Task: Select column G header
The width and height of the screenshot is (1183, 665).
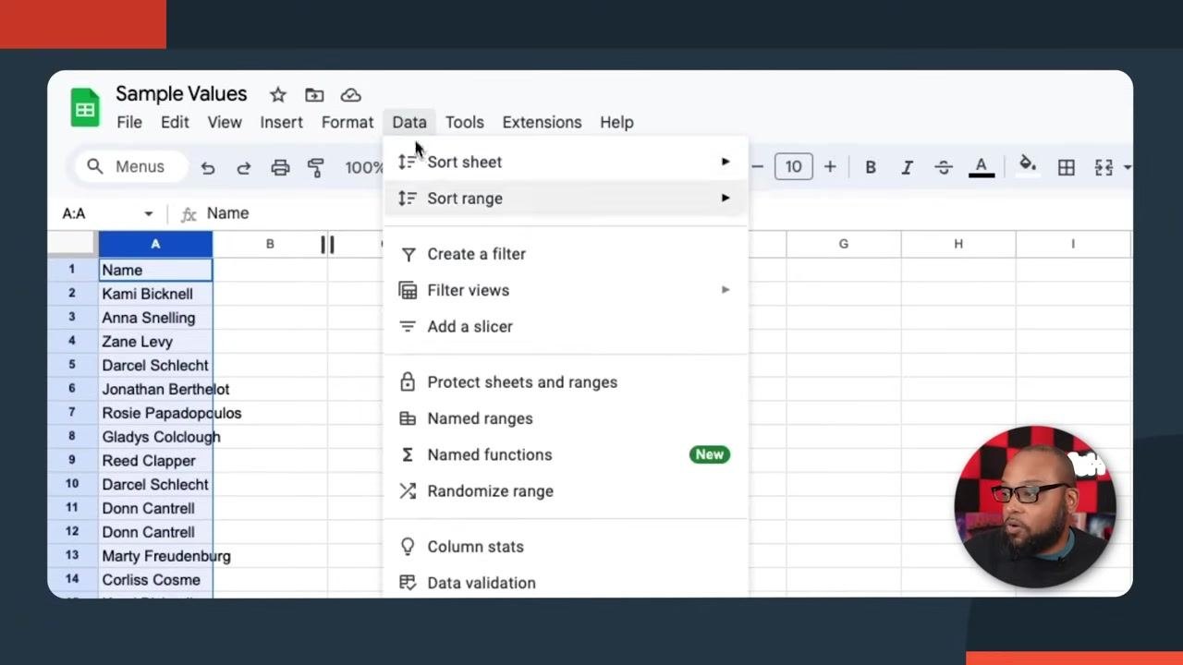Action: tap(844, 244)
